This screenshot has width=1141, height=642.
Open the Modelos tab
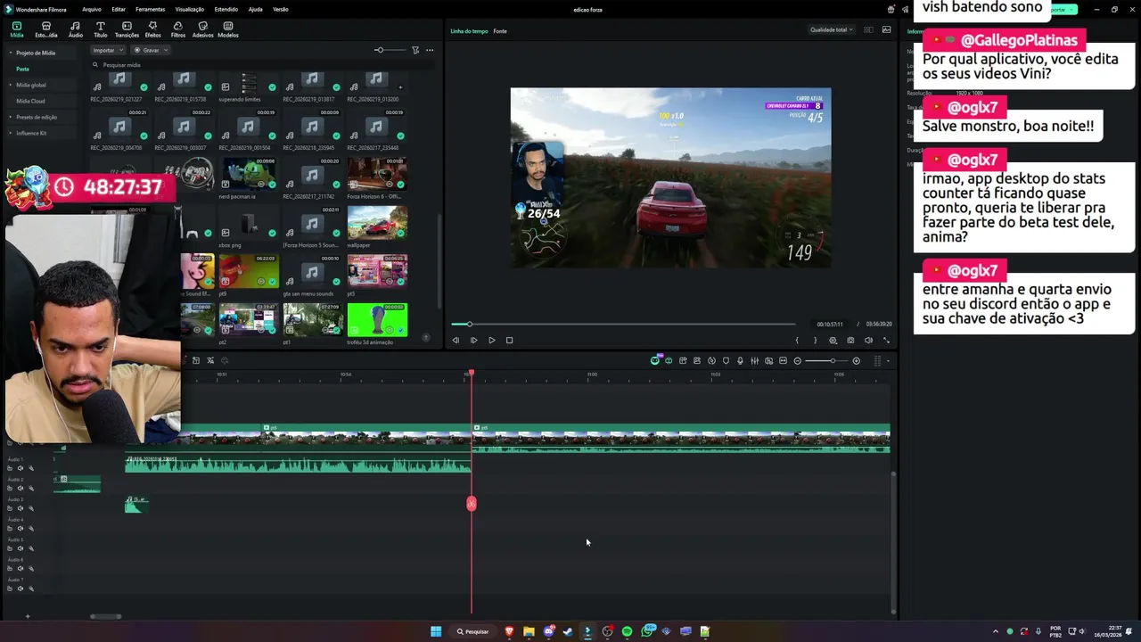pos(228,29)
